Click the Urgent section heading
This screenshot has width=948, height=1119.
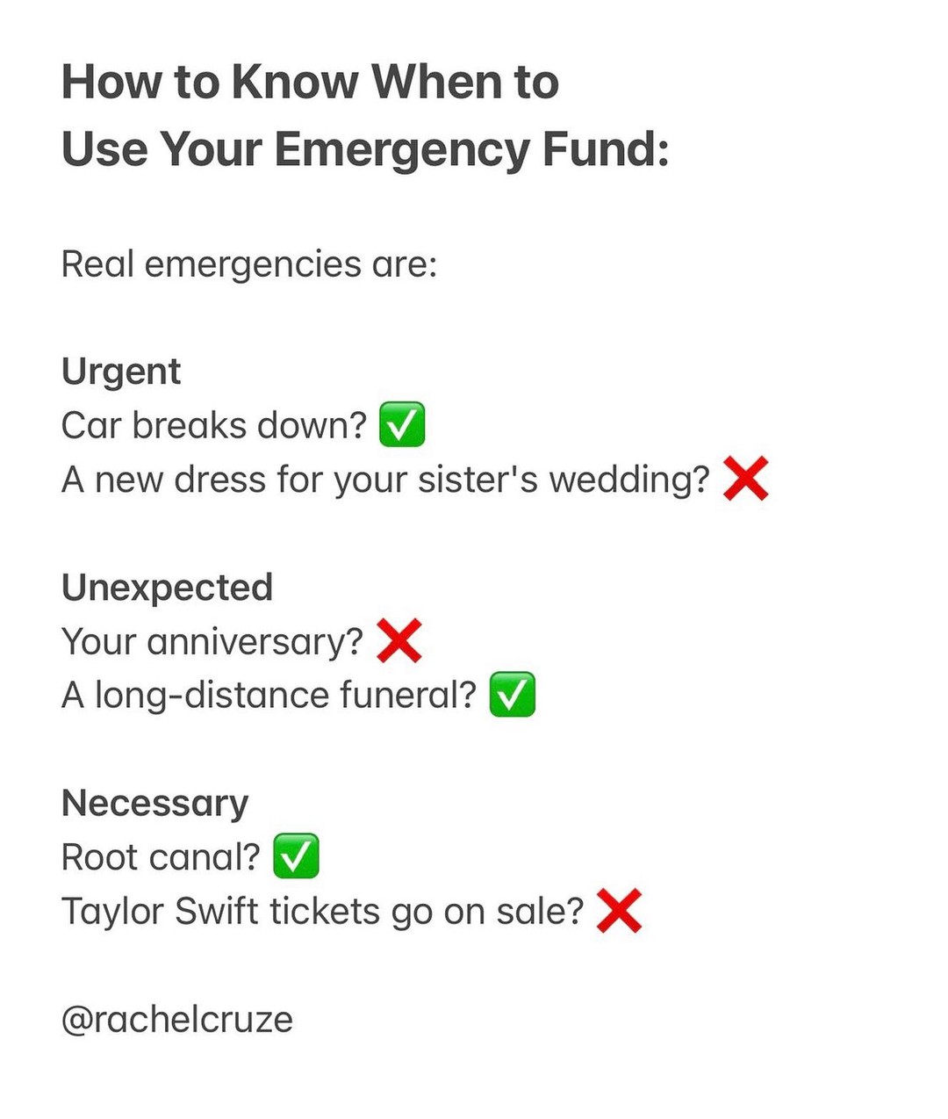point(121,372)
